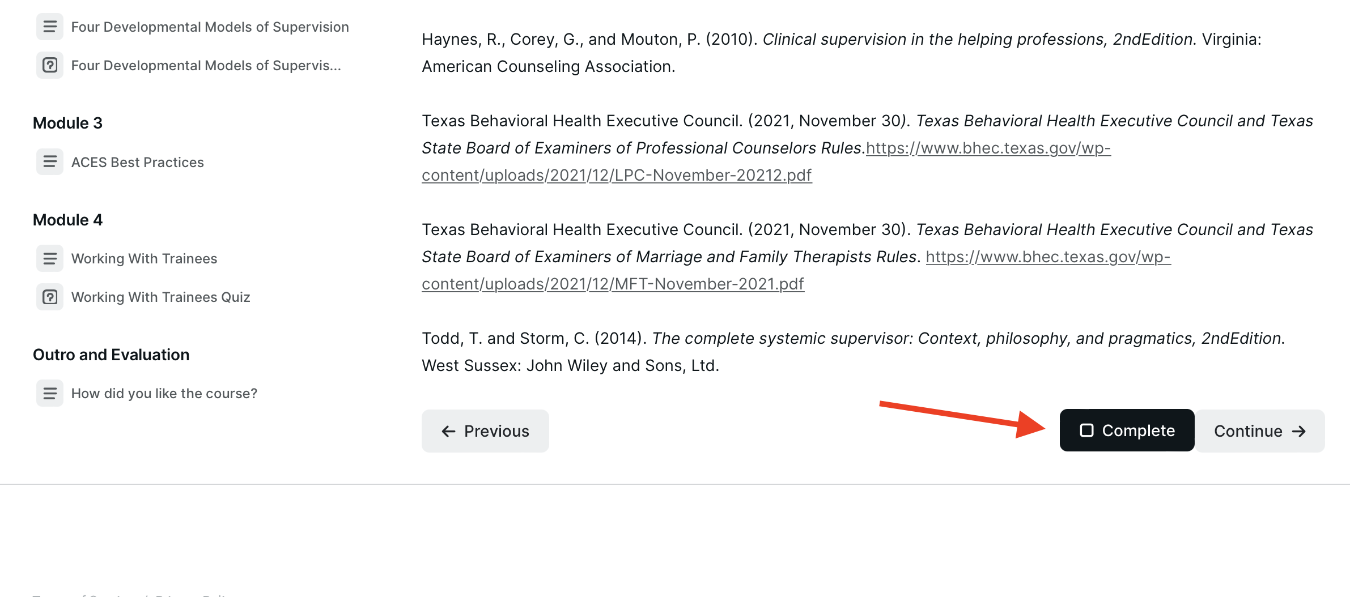
Task: Open How did you like the course? item
Action: click(164, 394)
